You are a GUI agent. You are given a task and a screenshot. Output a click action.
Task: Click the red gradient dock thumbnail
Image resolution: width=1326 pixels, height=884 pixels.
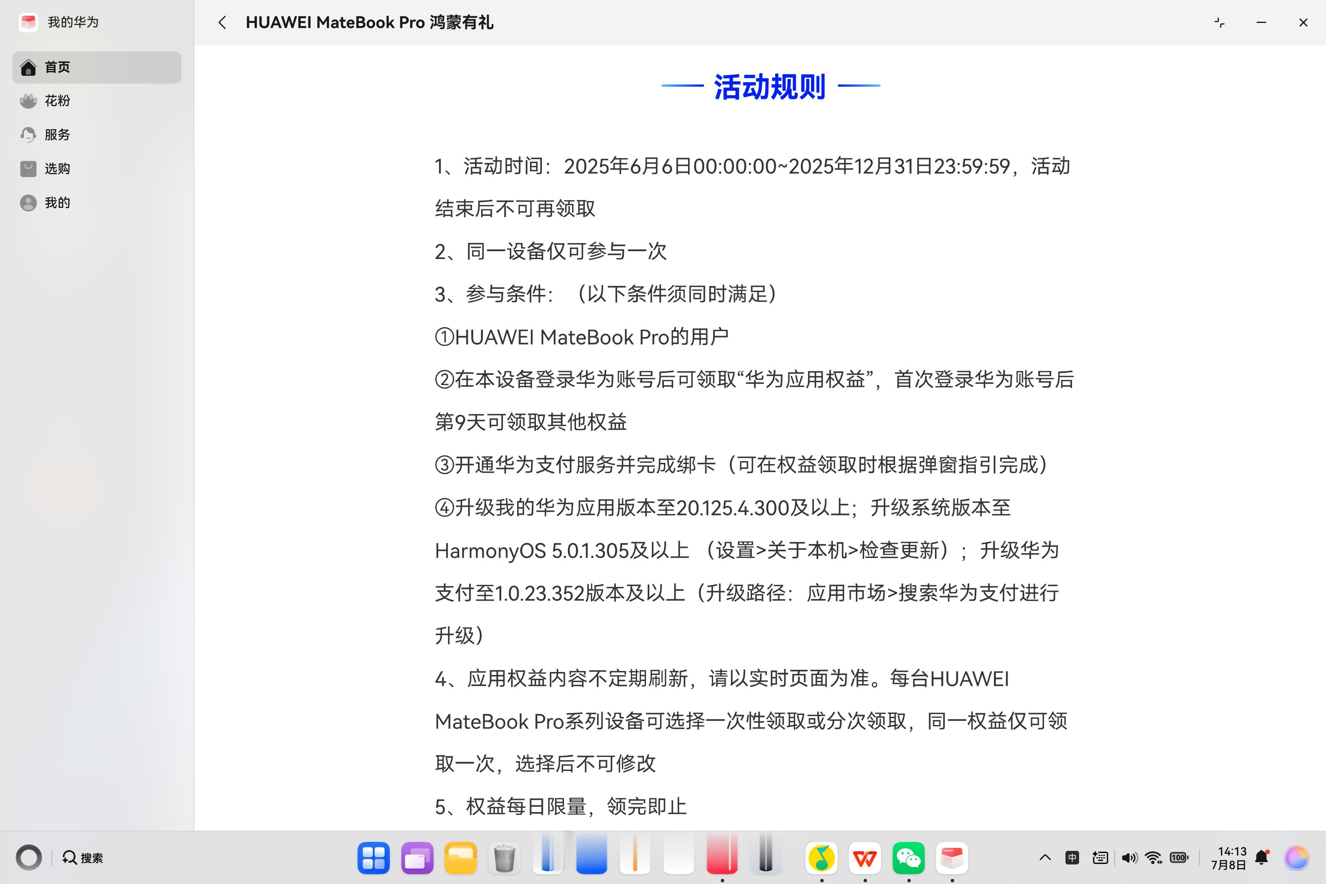point(722,853)
